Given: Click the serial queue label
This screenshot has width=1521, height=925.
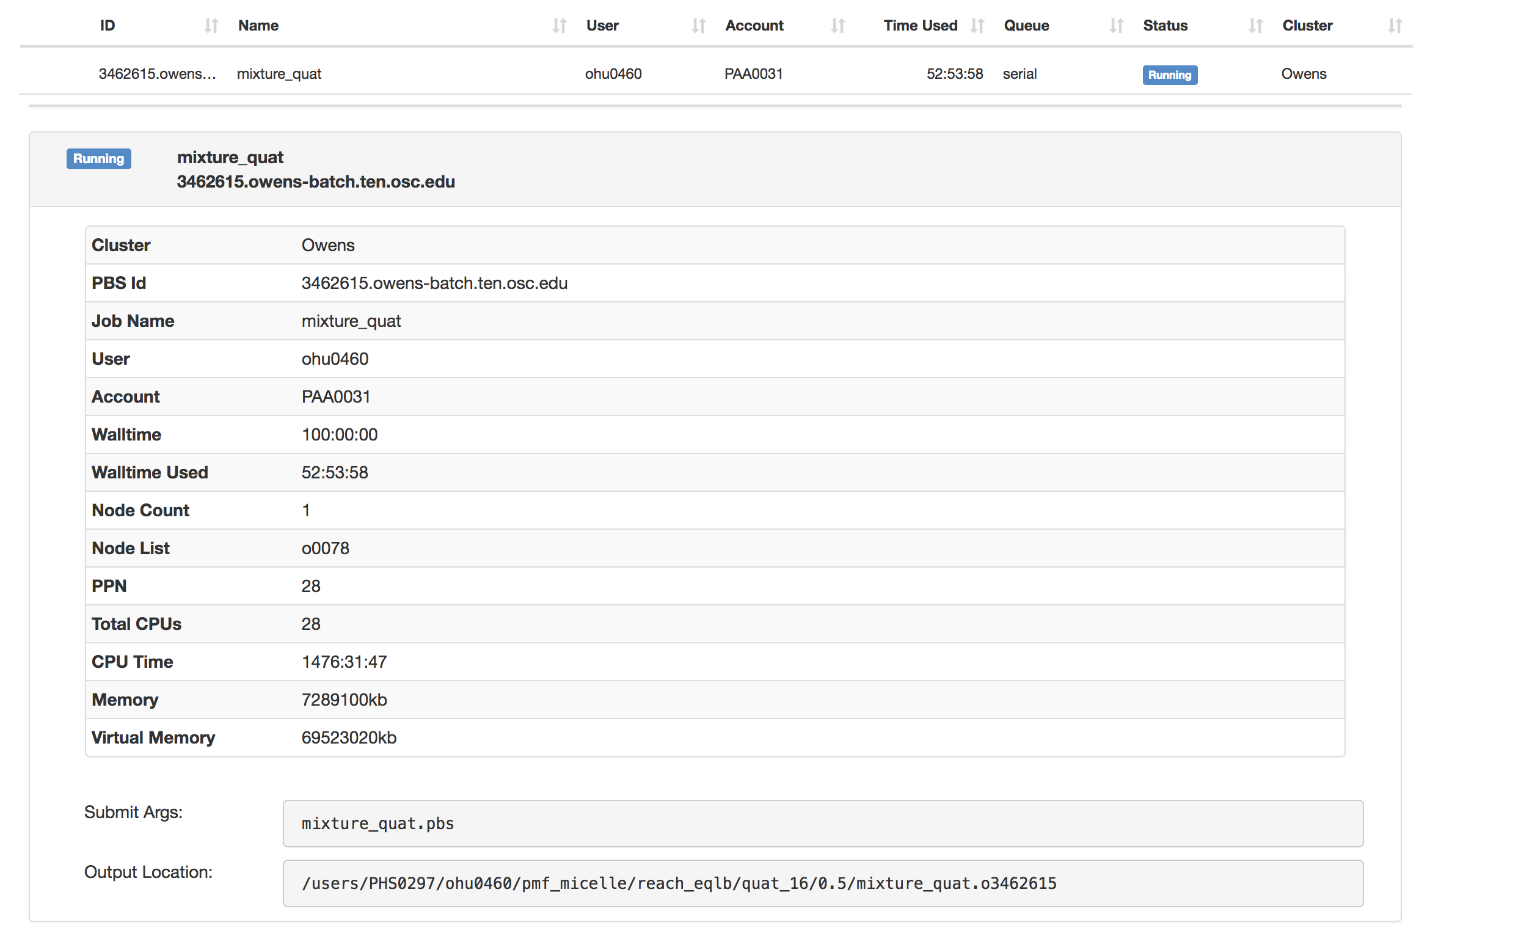Looking at the screenshot, I should [x=1019, y=73].
